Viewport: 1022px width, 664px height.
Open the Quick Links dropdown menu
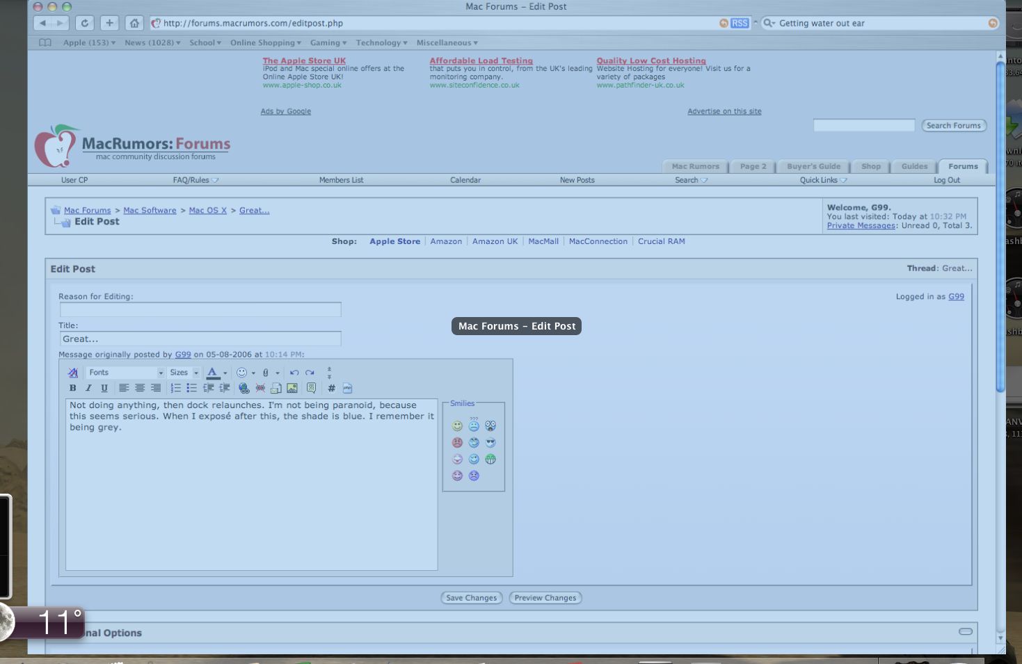point(823,180)
